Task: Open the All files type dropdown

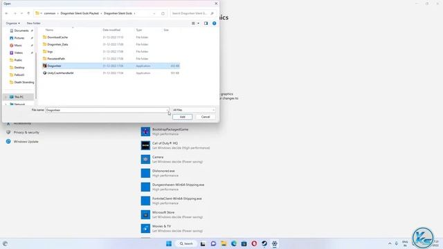Action: pos(194,110)
